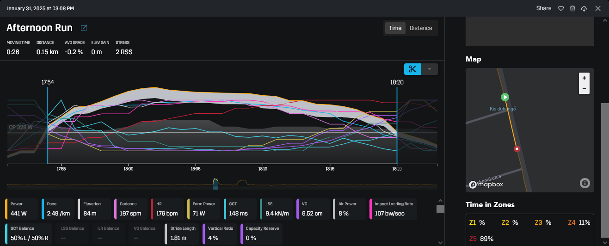The height and width of the screenshot is (246, 609).
Task: Click the CP 328 W chart label
Action: coord(20,127)
